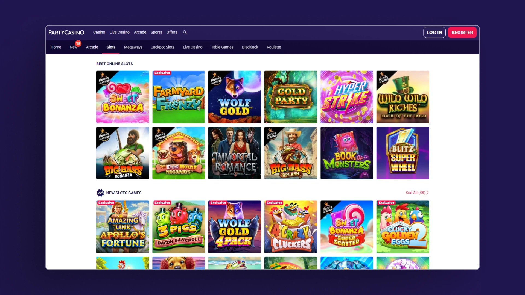Switch to the Home tab
Image resolution: width=525 pixels, height=295 pixels.
(x=56, y=47)
